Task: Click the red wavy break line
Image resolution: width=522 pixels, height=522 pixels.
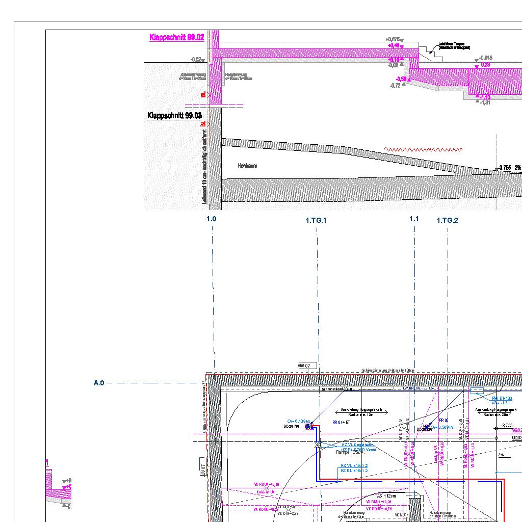Action: tap(423, 150)
